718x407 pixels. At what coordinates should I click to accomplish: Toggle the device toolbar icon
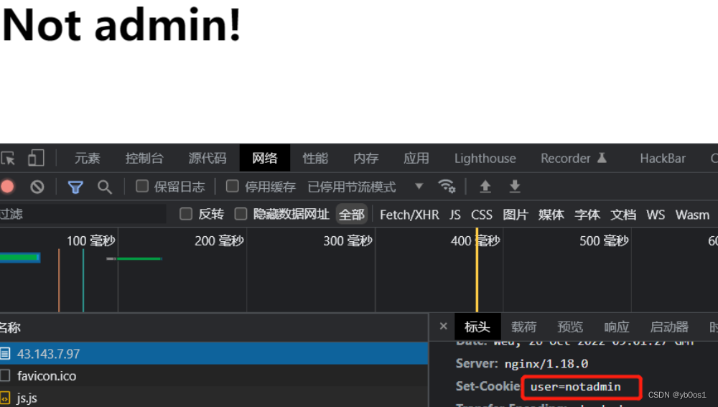[x=36, y=159]
